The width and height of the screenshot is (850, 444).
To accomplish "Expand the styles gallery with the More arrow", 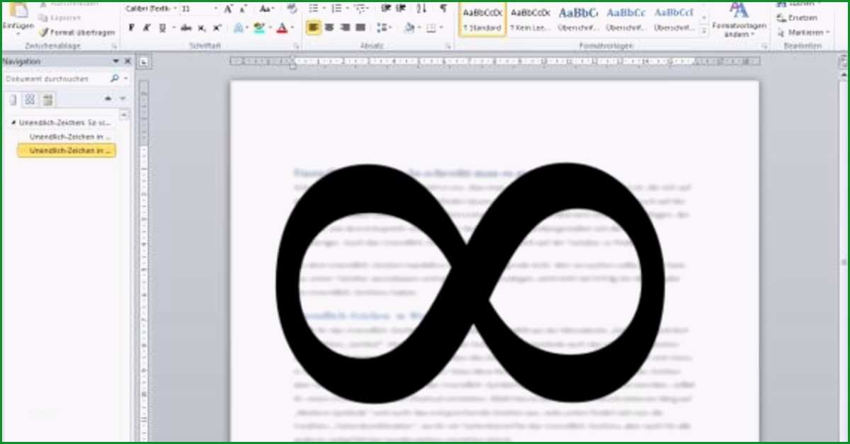I will [x=703, y=32].
